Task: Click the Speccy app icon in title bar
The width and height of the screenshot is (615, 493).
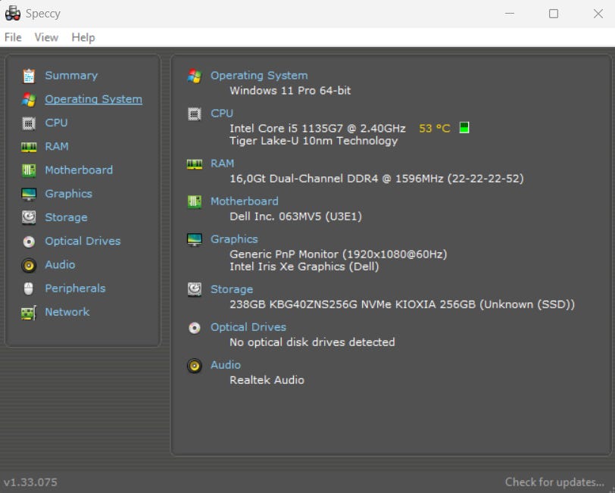Action: pos(13,14)
